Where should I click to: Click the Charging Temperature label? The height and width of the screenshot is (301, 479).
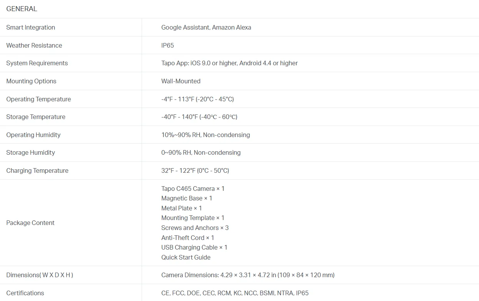[x=37, y=170]
